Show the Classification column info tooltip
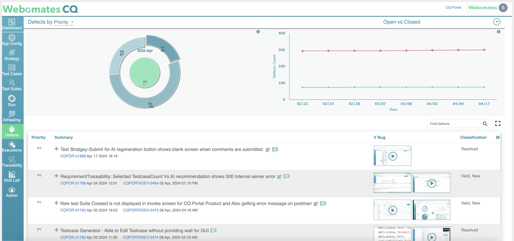 [498, 137]
